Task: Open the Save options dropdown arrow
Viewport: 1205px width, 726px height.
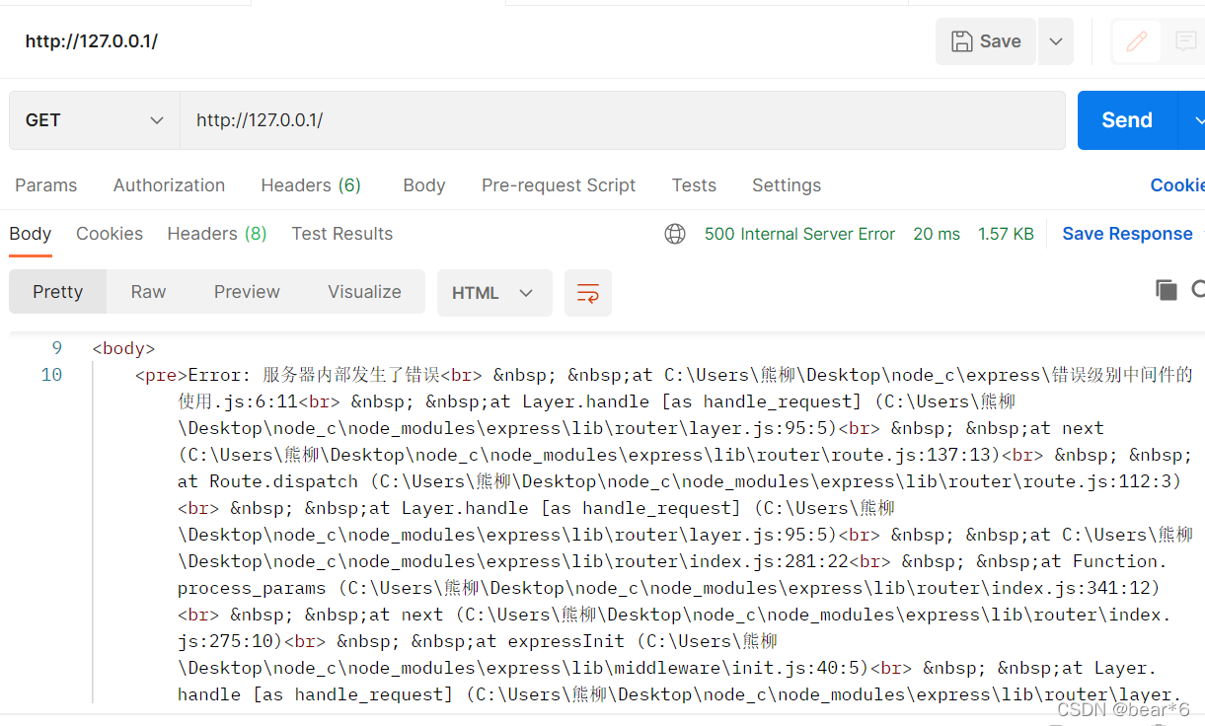Action: coord(1056,41)
